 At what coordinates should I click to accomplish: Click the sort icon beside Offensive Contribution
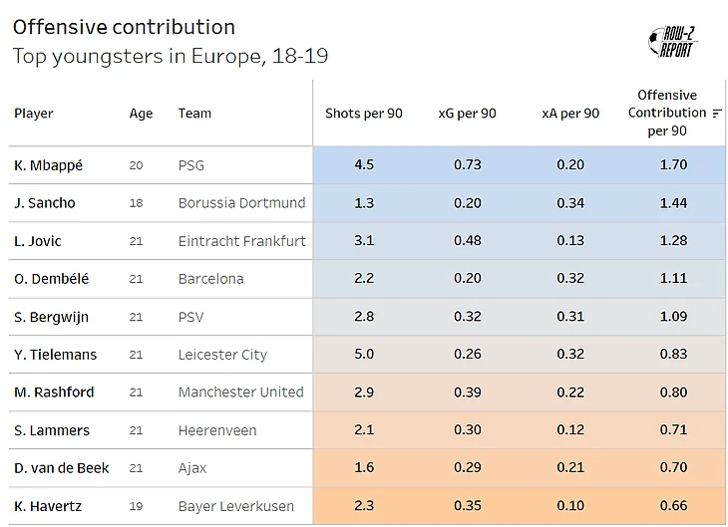(x=717, y=114)
